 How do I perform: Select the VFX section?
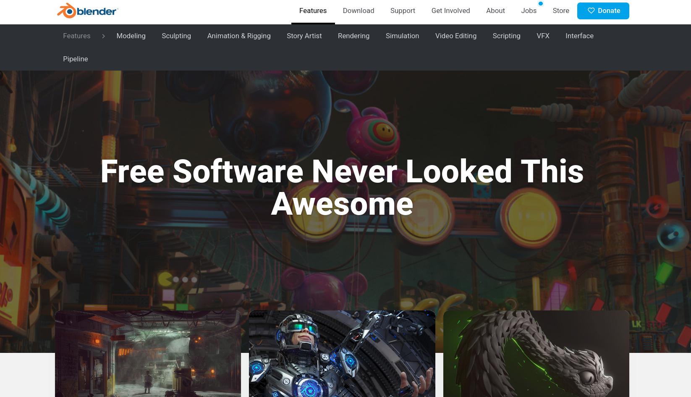tap(543, 36)
